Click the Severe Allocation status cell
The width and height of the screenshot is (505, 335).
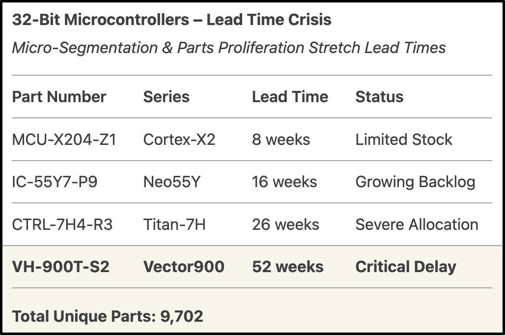click(417, 224)
